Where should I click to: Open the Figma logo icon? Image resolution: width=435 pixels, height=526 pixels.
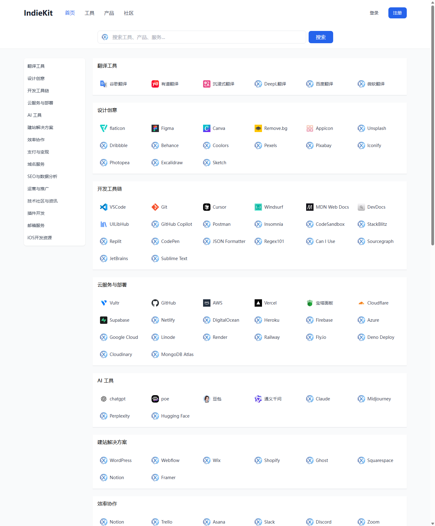(155, 128)
